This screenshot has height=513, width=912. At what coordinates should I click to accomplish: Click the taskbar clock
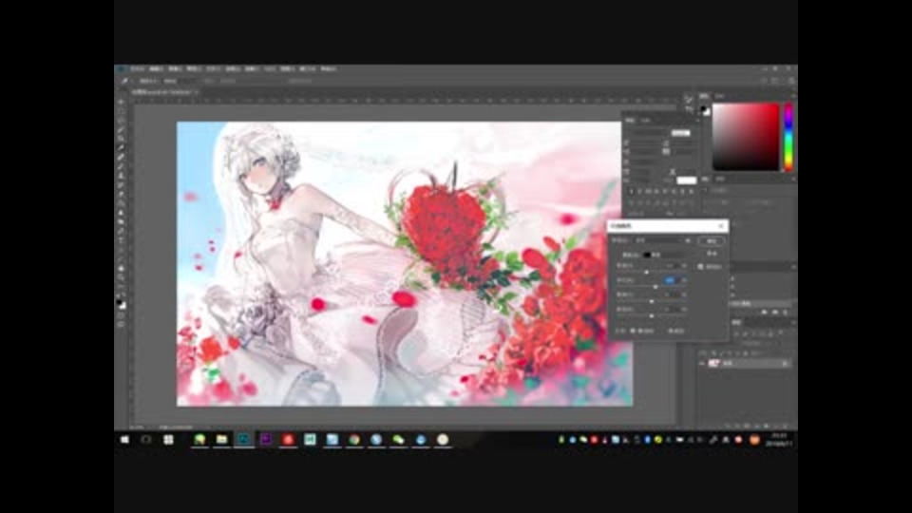tap(779, 440)
